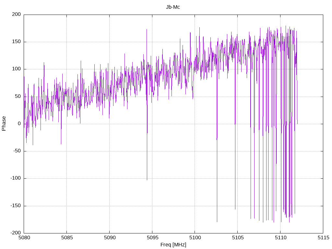The width and height of the screenshot is (332, 249).
Task: Click the 150 y-axis tick label
Action: (17, 42)
